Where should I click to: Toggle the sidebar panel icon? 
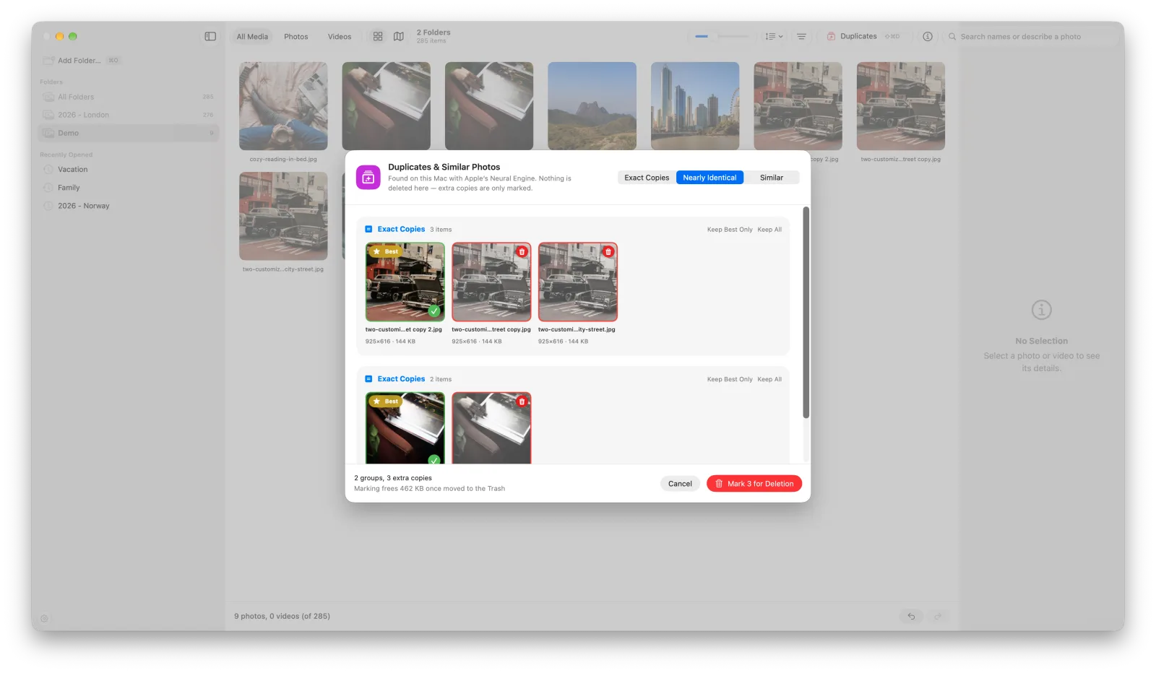[x=210, y=36]
